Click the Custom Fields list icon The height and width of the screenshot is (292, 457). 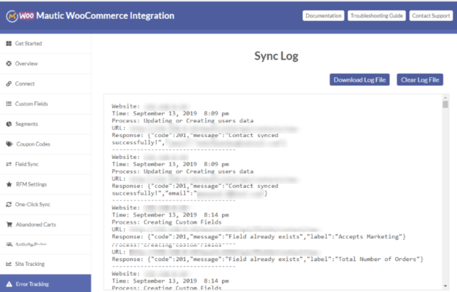click(9, 104)
